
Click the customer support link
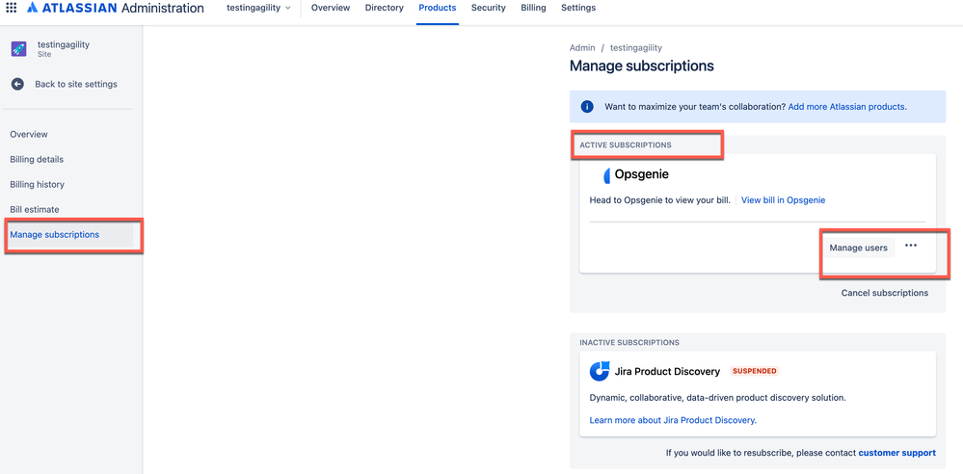coord(897,453)
